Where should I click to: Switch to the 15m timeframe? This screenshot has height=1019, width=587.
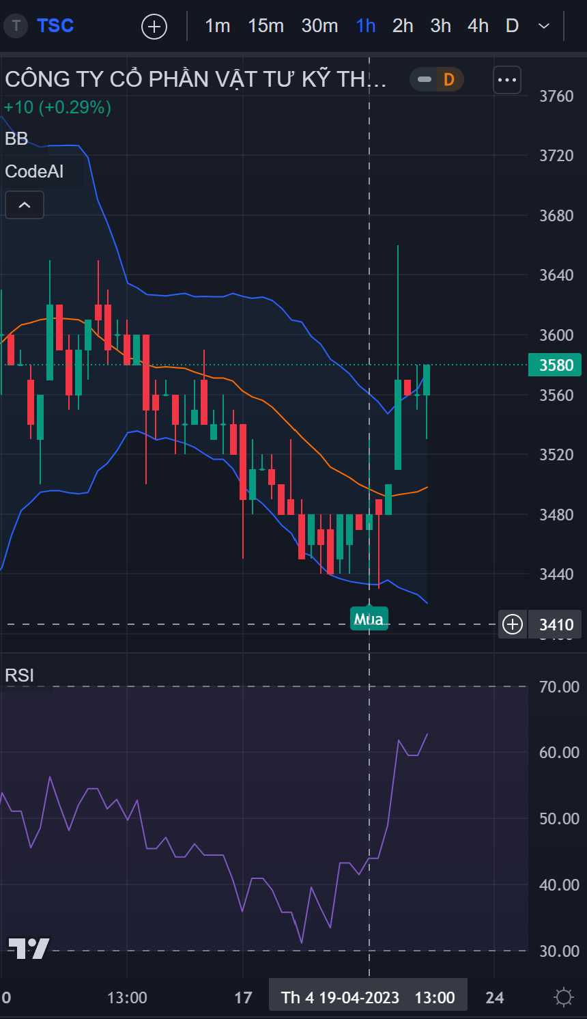266,26
